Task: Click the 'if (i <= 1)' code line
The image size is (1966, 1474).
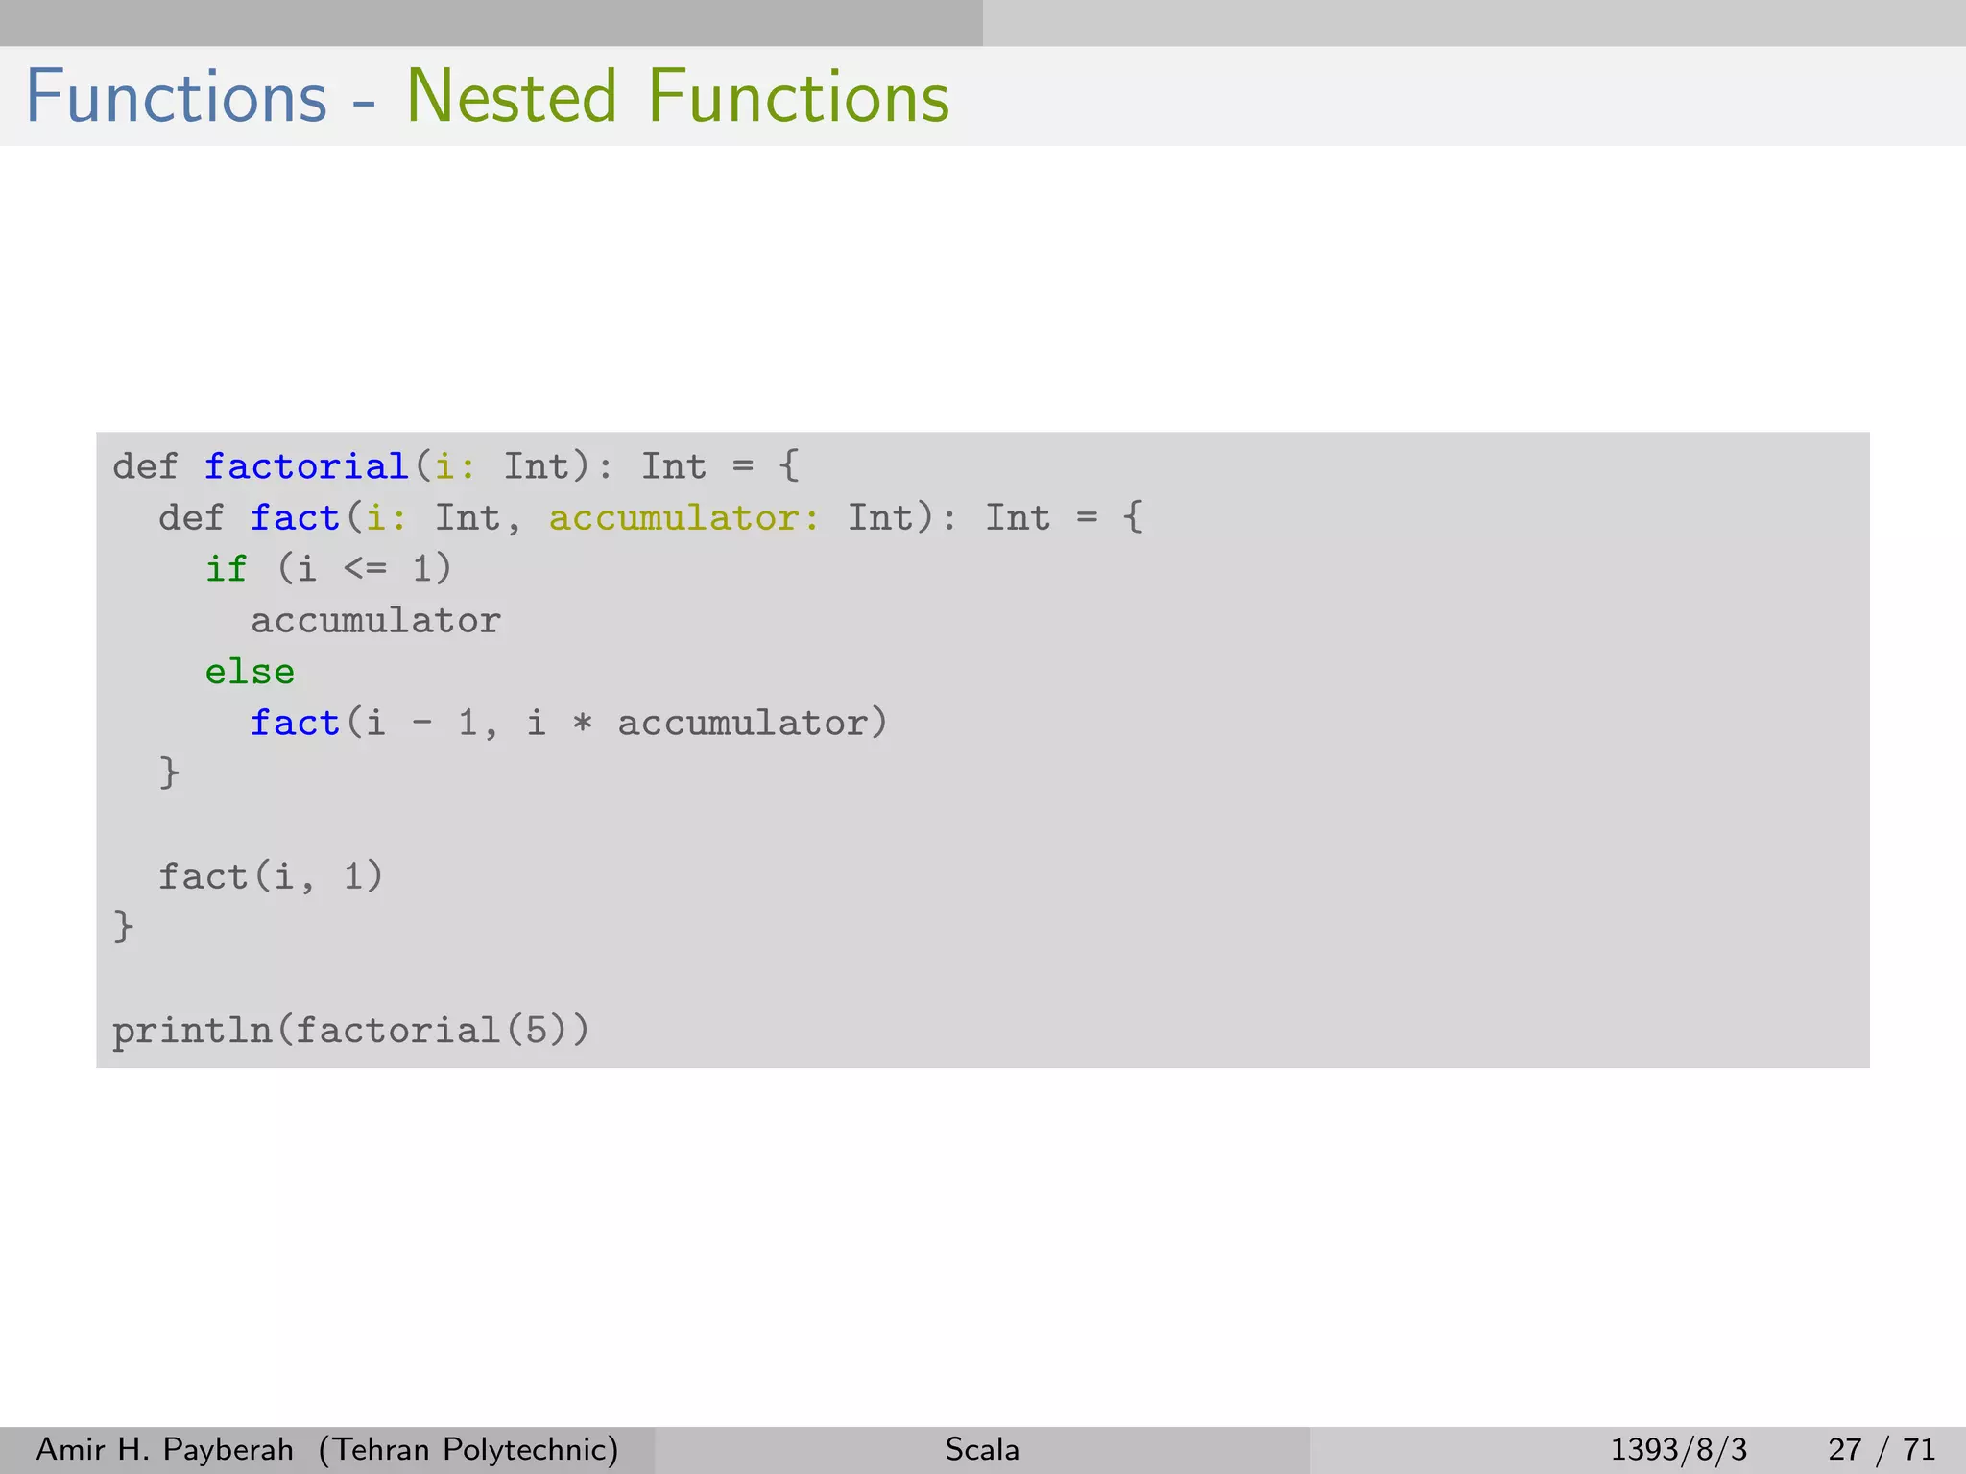Action: 328,569
